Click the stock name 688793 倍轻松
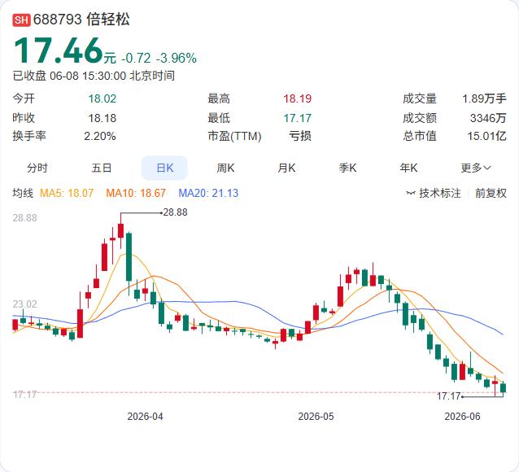Image resolution: width=519 pixels, height=472 pixels. tap(81, 20)
